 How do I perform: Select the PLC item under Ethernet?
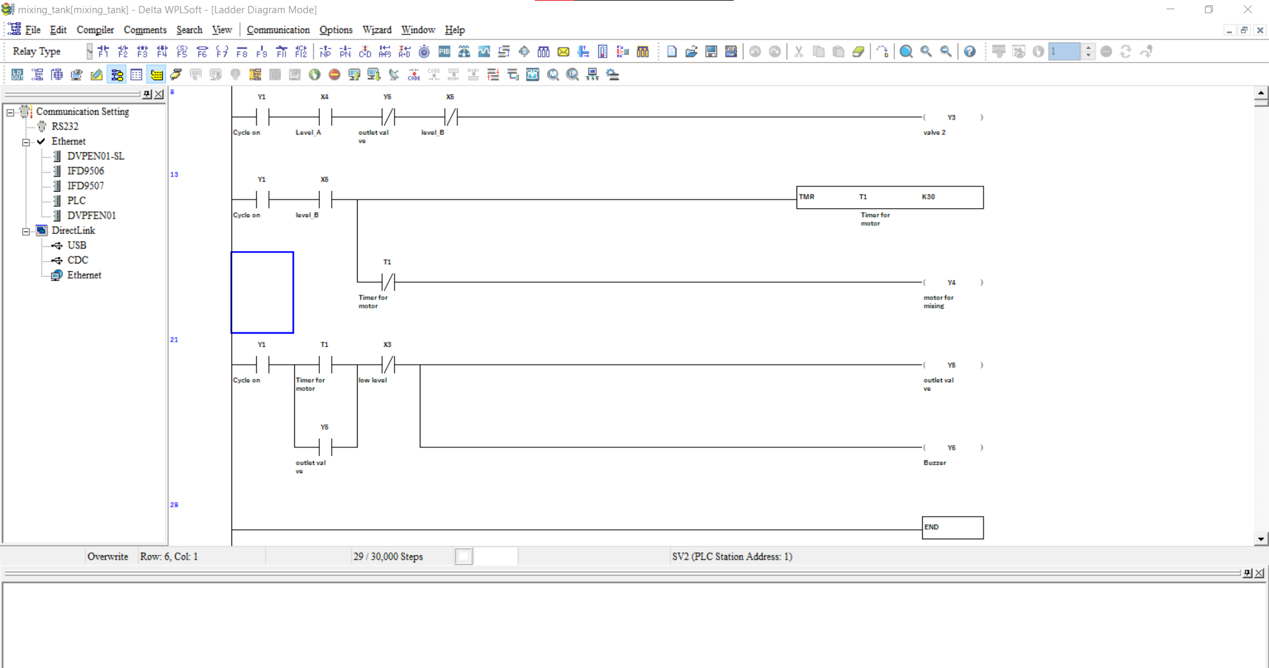pyautogui.click(x=76, y=200)
